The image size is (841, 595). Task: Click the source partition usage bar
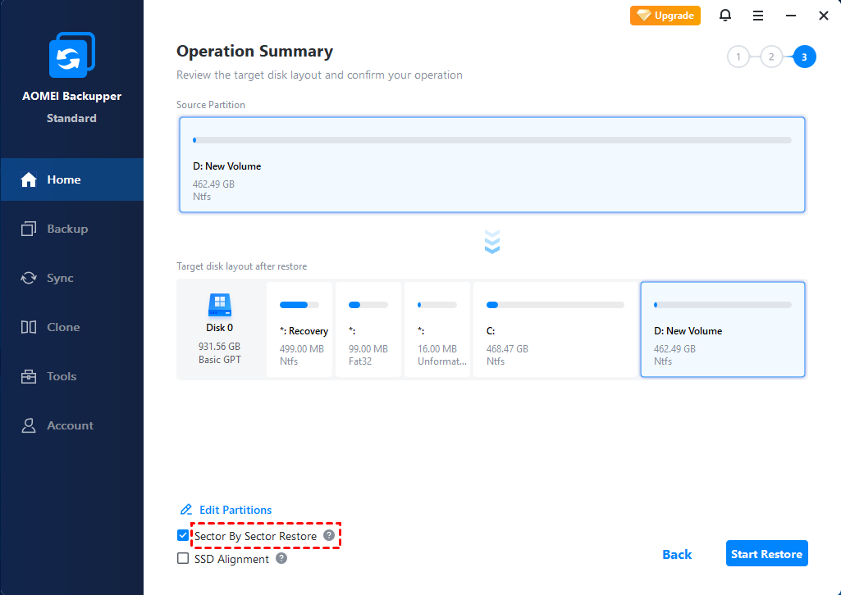491,140
